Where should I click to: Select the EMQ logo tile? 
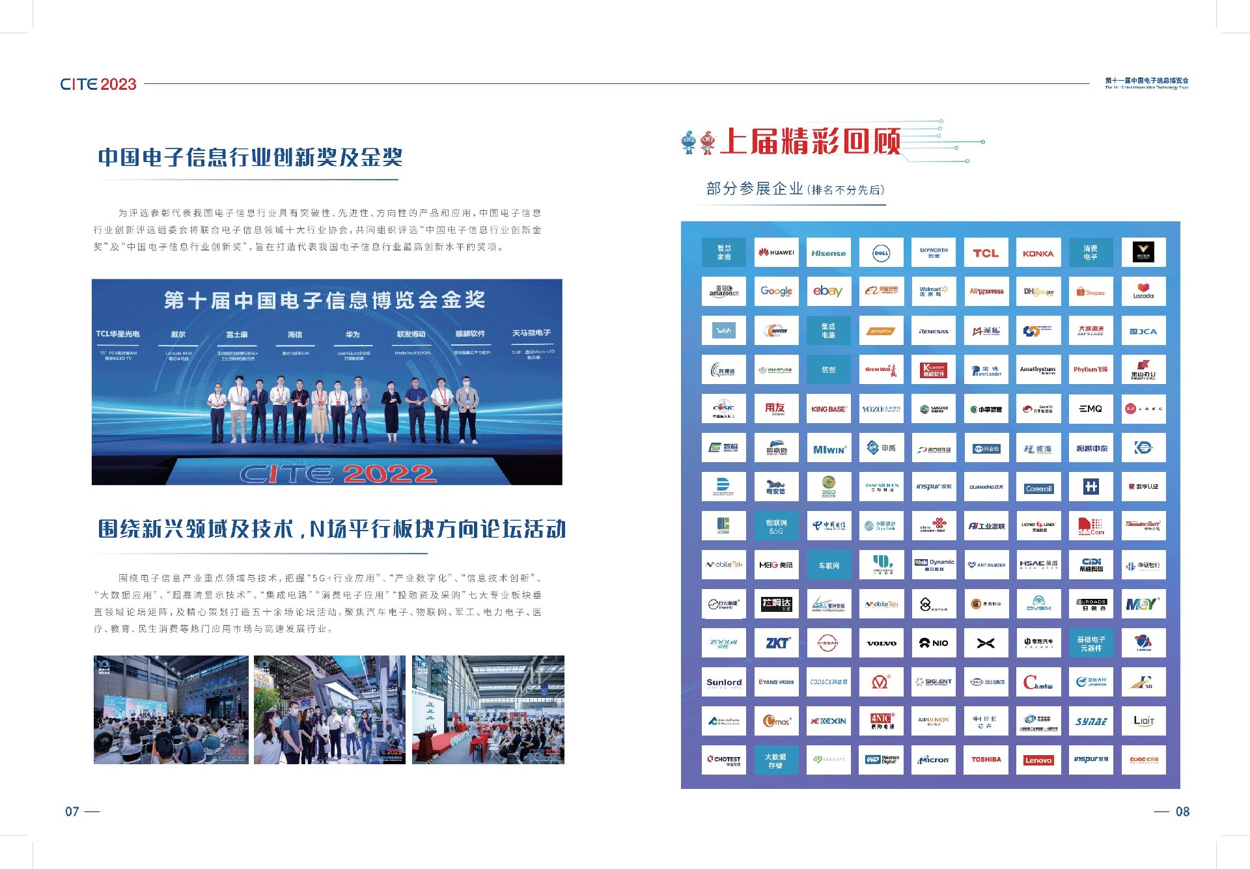(x=1091, y=409)
